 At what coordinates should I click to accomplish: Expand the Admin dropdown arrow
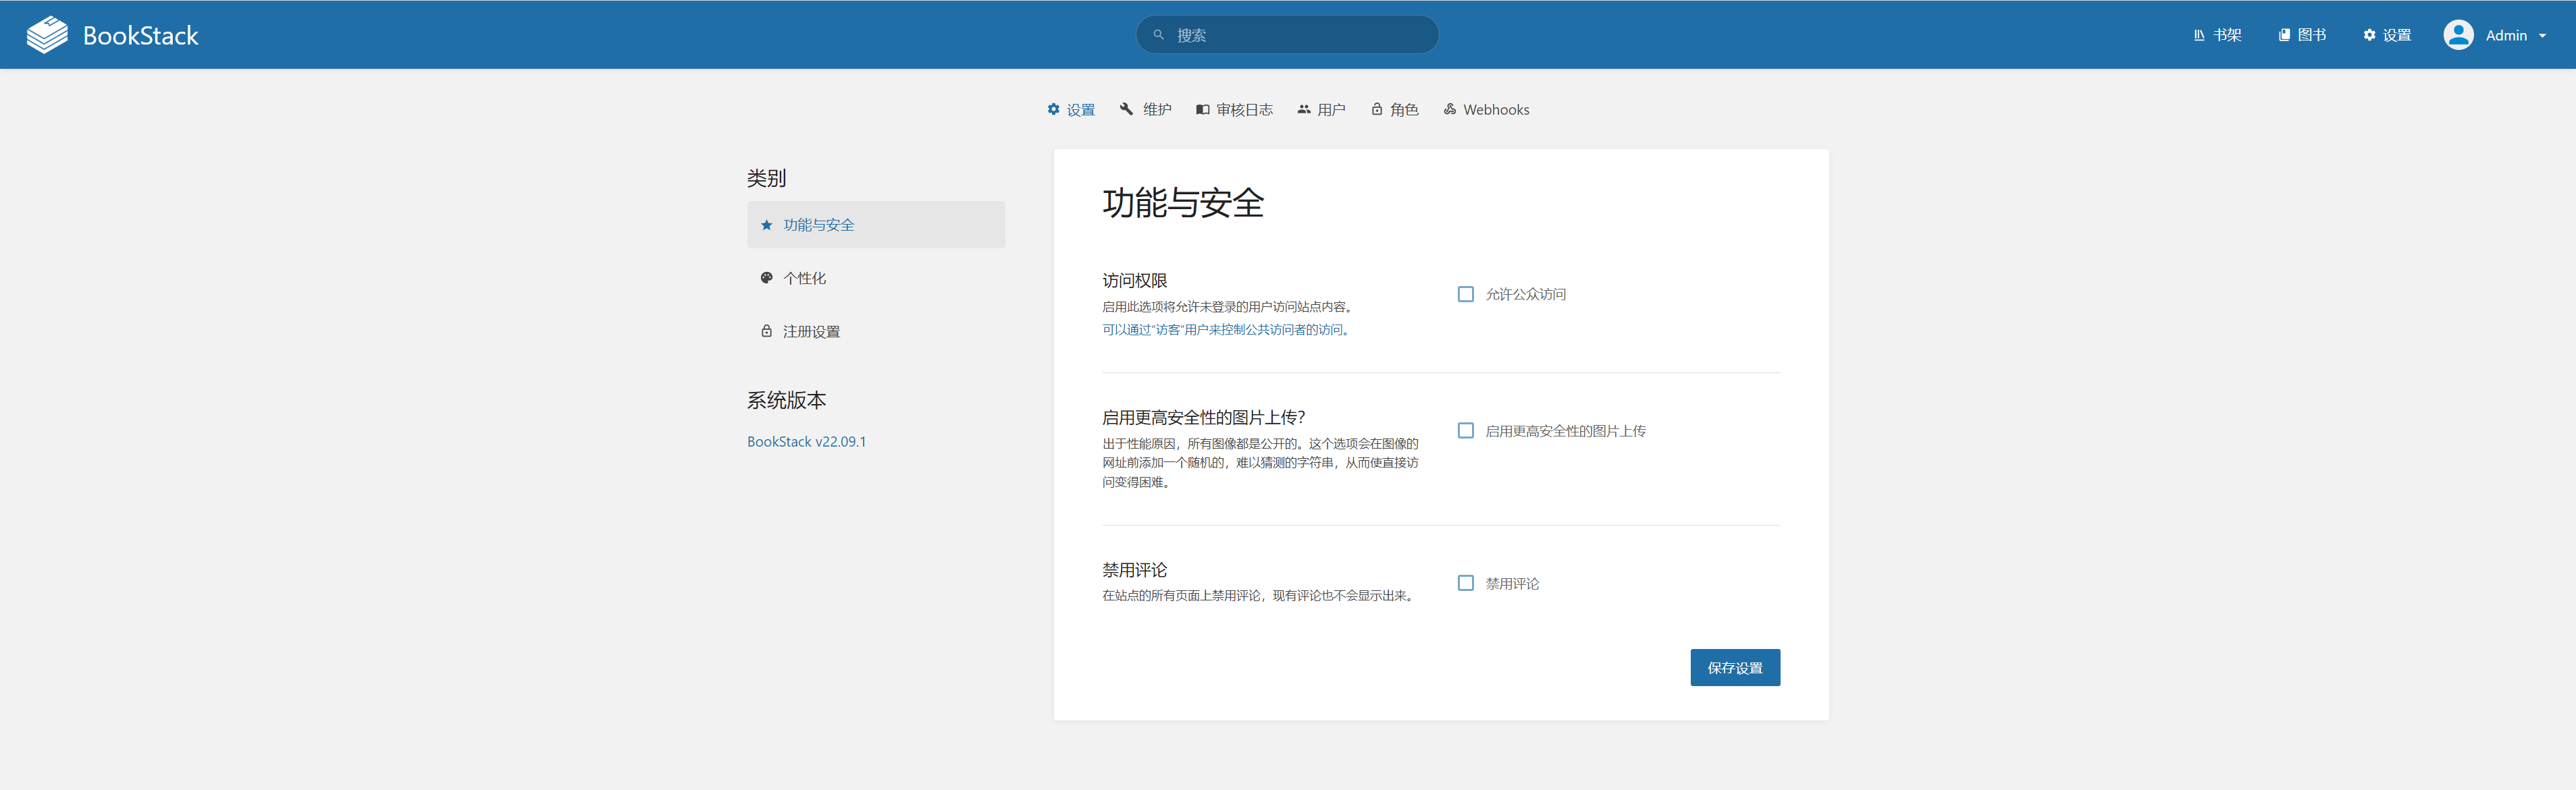pyautogui.click(x=2542, y=36)
